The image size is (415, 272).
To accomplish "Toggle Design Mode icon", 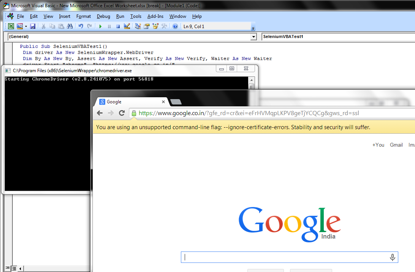I will click(127, 26).
